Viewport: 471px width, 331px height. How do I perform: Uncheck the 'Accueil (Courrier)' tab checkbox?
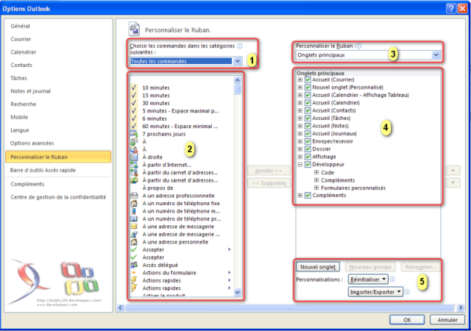point(308,80)
